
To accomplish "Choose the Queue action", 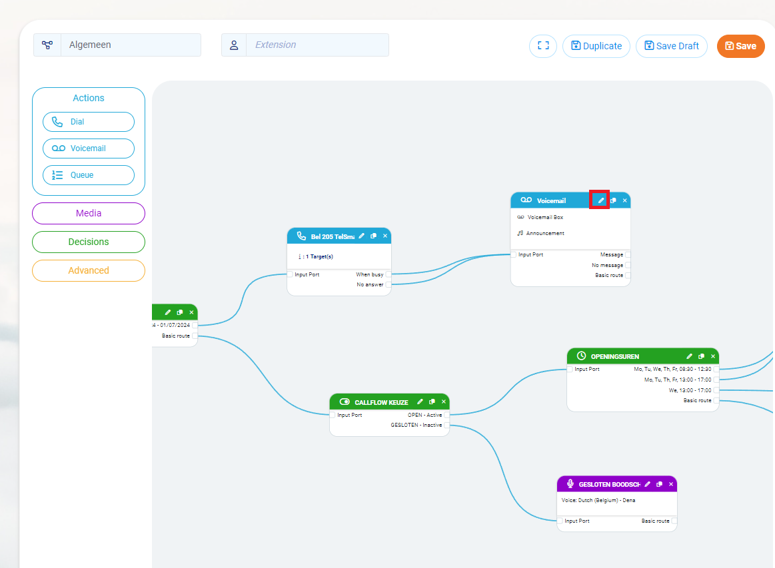I will click(89, 175).
